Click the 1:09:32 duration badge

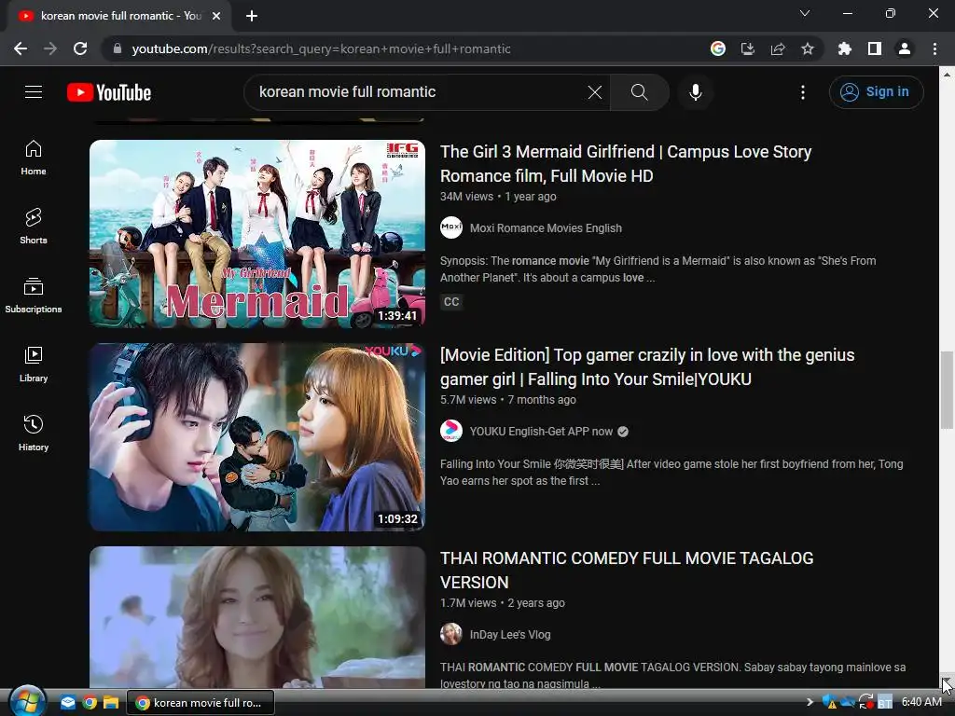[x=397, y=519]
